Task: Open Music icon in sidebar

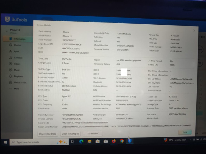Action: [x=10, y=70]
